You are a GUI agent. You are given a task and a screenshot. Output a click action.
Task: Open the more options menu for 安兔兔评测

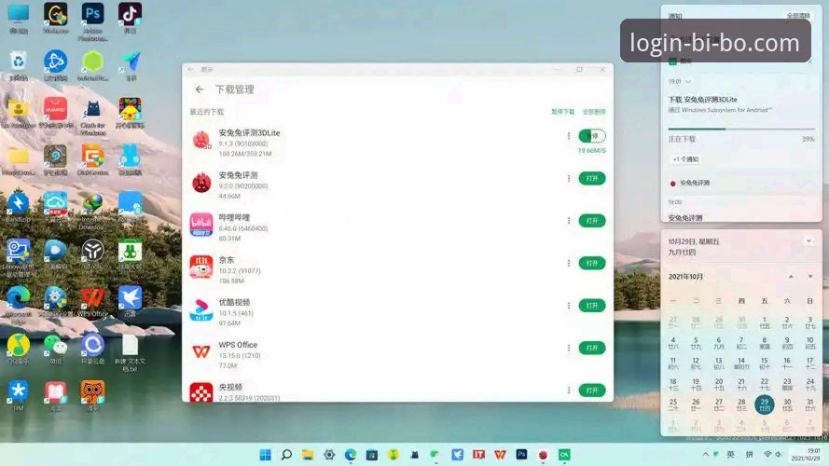coord(568,179)
